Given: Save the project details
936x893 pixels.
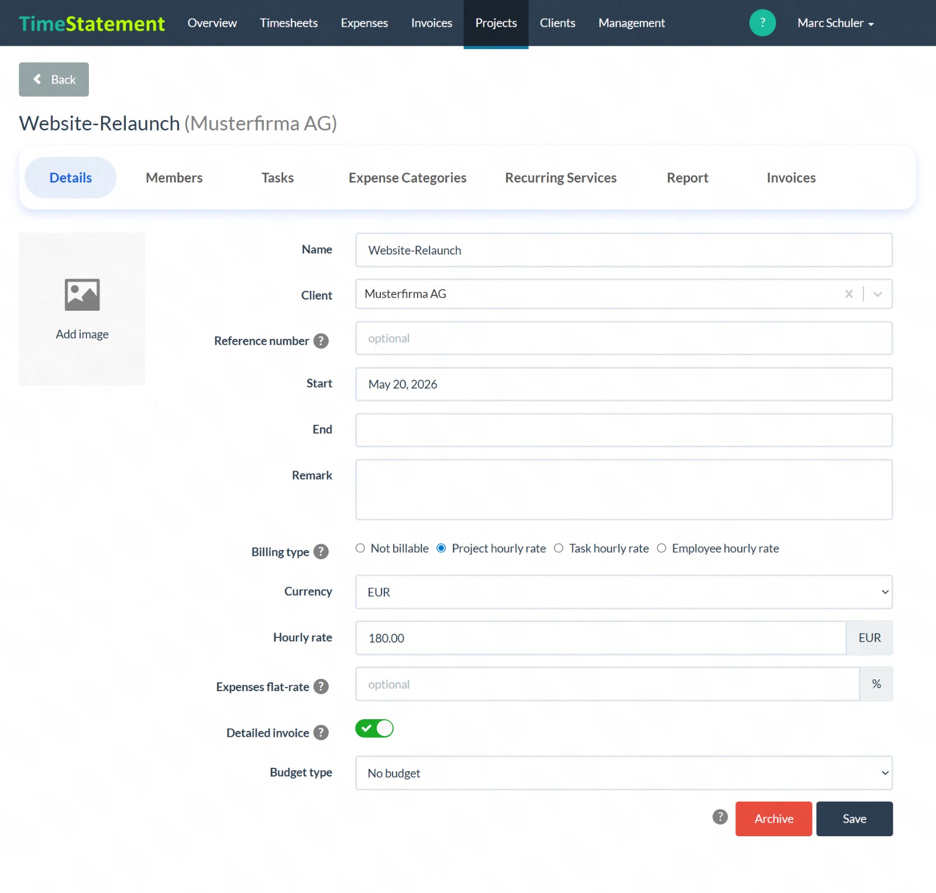Looking at the screenshot, I should pyautogui.click(x=855, y=819).
